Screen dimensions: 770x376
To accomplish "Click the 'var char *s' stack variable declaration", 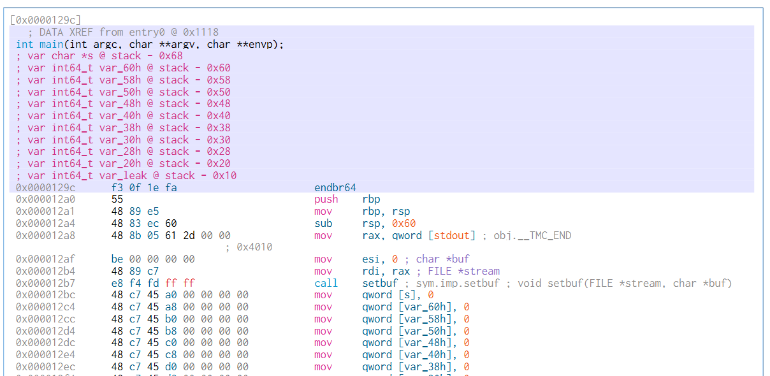I will tap(99, 56).
